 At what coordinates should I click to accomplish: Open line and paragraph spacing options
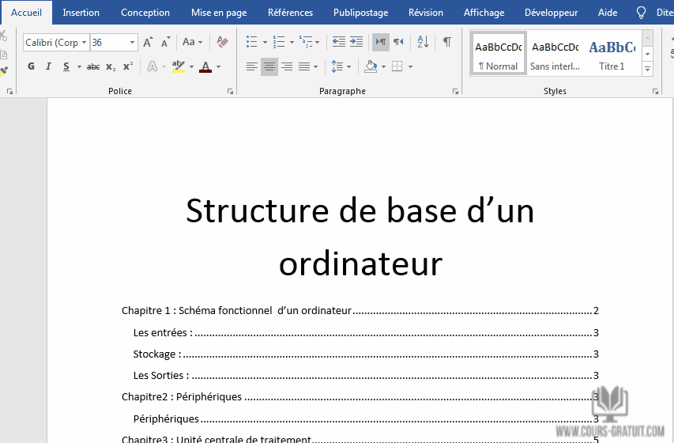point(341,66)
